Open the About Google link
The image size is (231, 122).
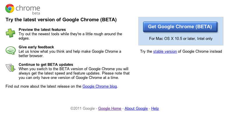(136, 109)
